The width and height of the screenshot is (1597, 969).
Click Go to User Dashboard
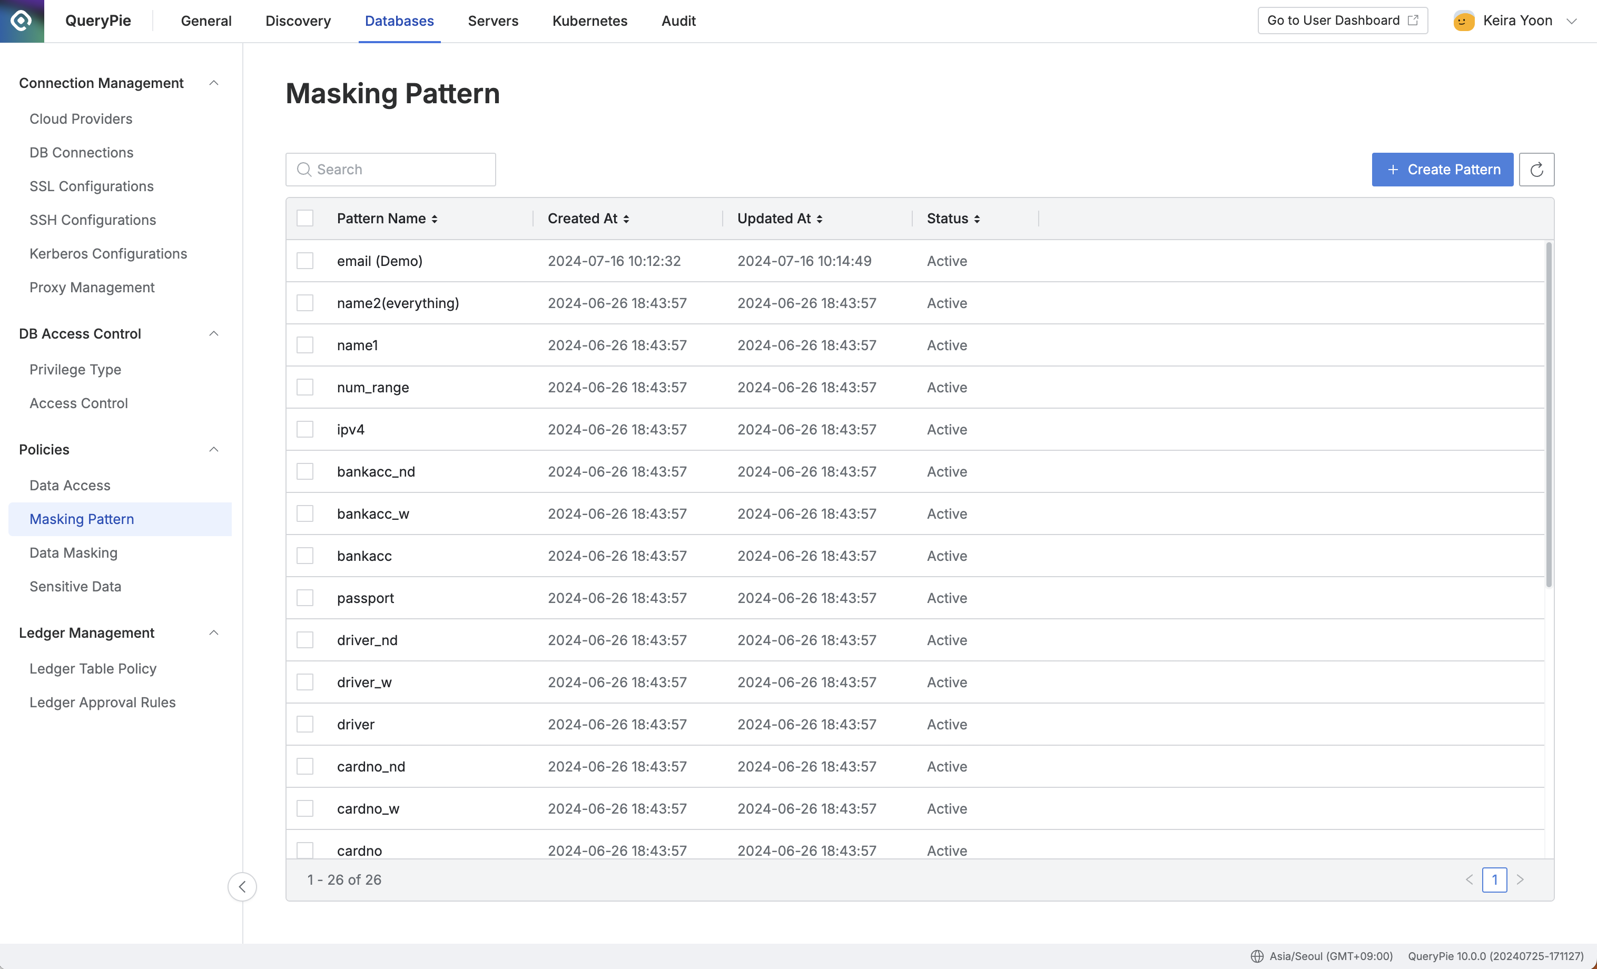(x=1342, y=21)
